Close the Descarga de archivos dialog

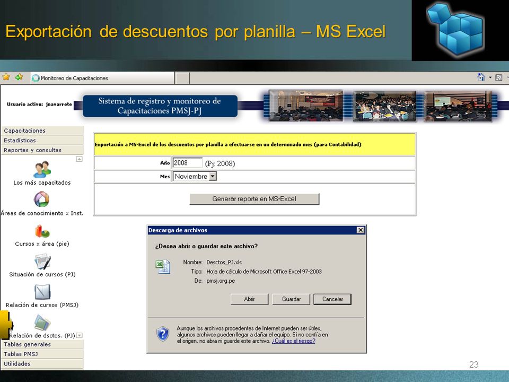click(x=361, y=230)
